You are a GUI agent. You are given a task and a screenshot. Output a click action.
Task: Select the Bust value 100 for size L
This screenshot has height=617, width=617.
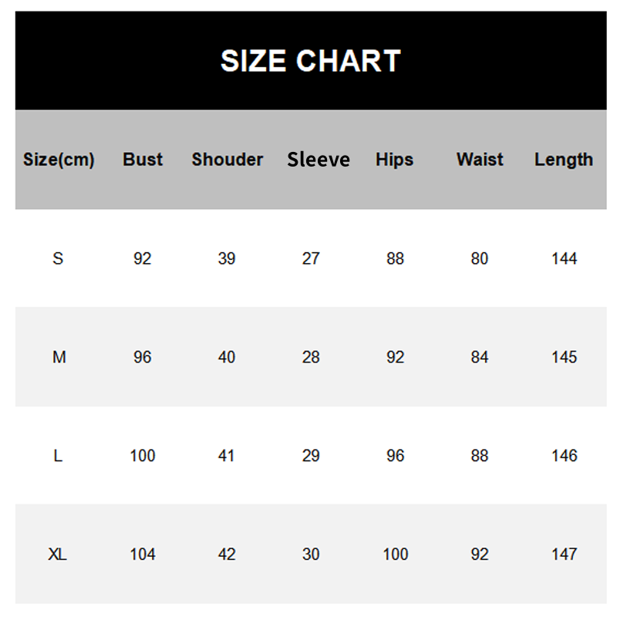click(x=143, y=456)
